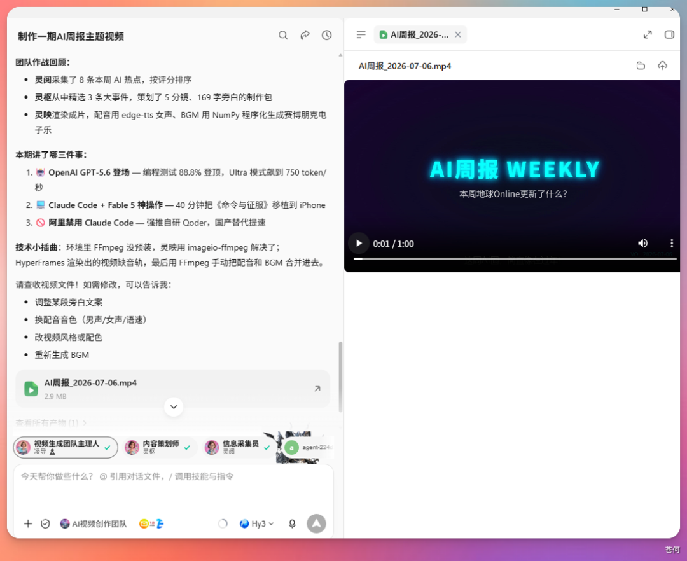Maximize the application window
This screenshot has width=687, height=561.
[644, 9]
